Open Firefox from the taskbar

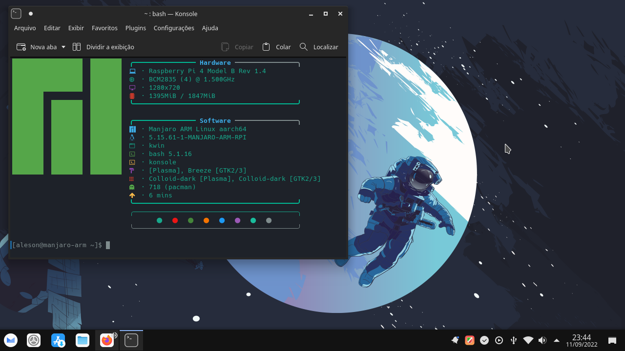[x=107, y=340]
